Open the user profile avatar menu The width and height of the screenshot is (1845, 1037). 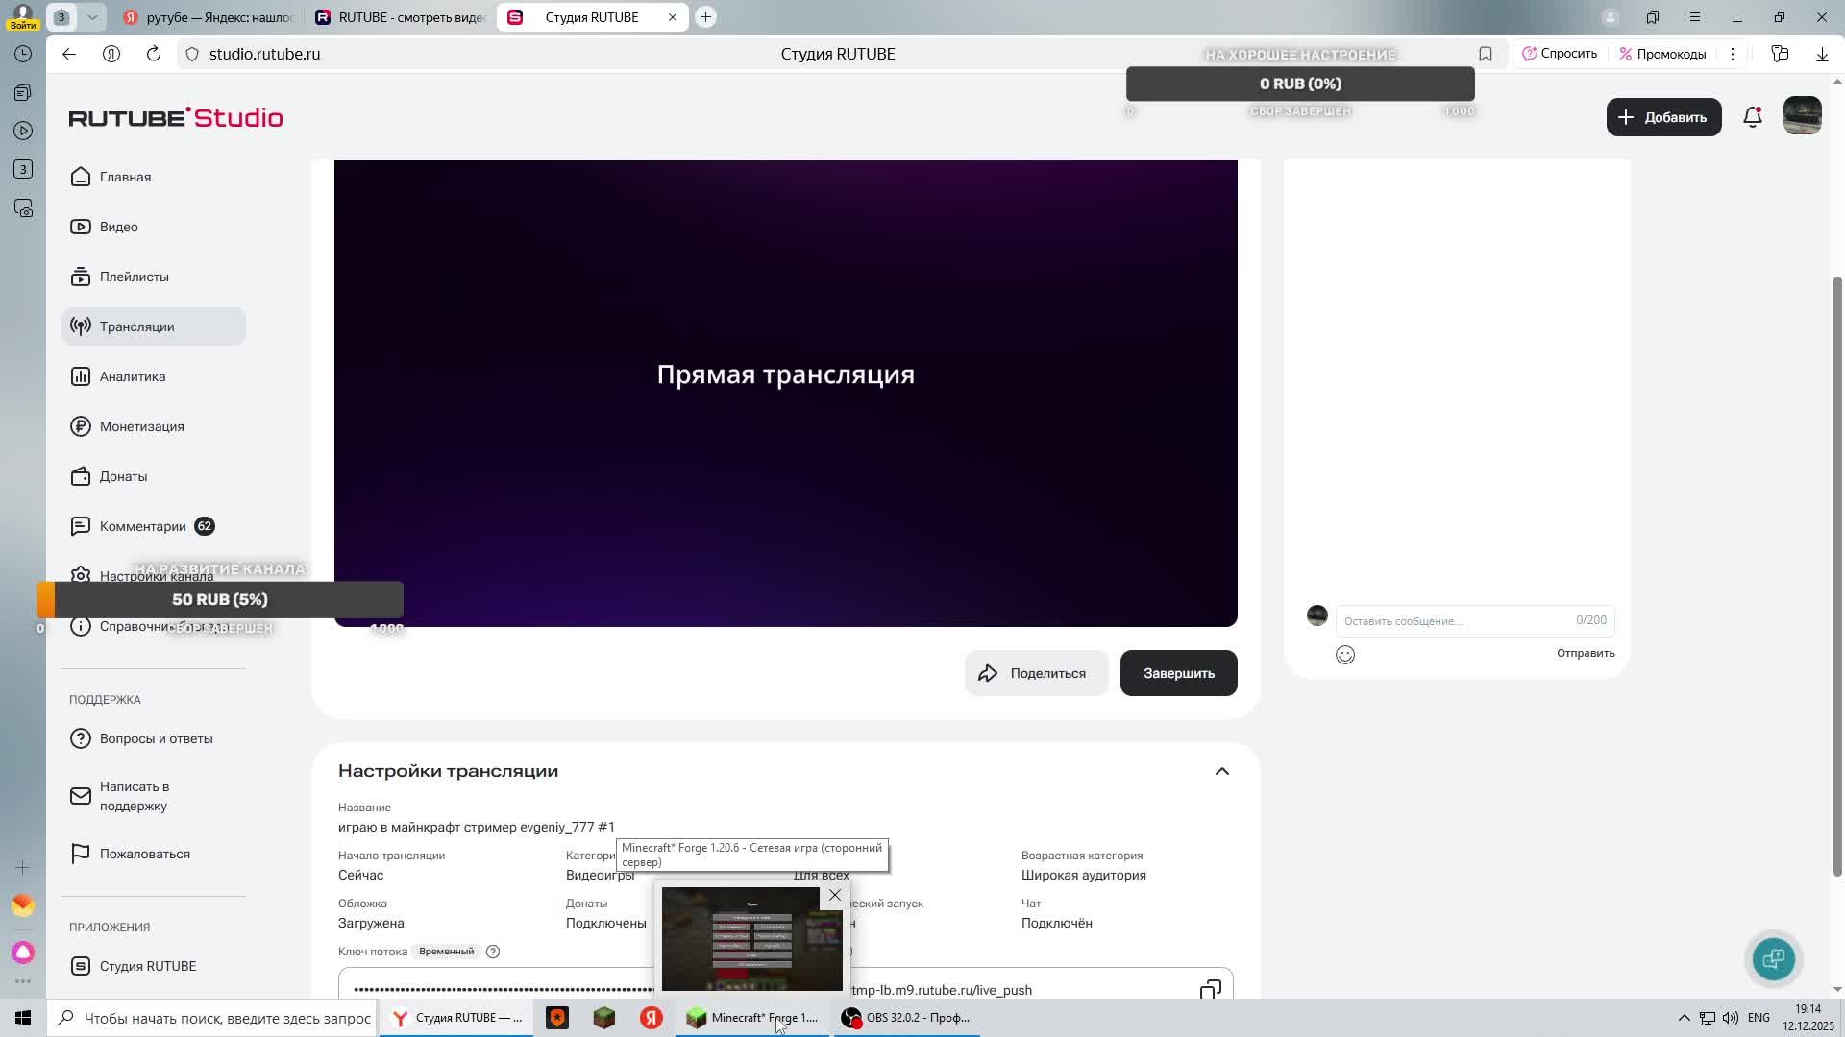coord(1802,116)
